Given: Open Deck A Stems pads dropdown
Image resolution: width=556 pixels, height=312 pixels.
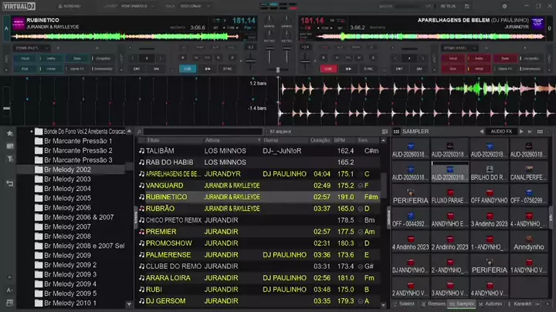Looking at the screenshot, I should [x=32, y=48].
